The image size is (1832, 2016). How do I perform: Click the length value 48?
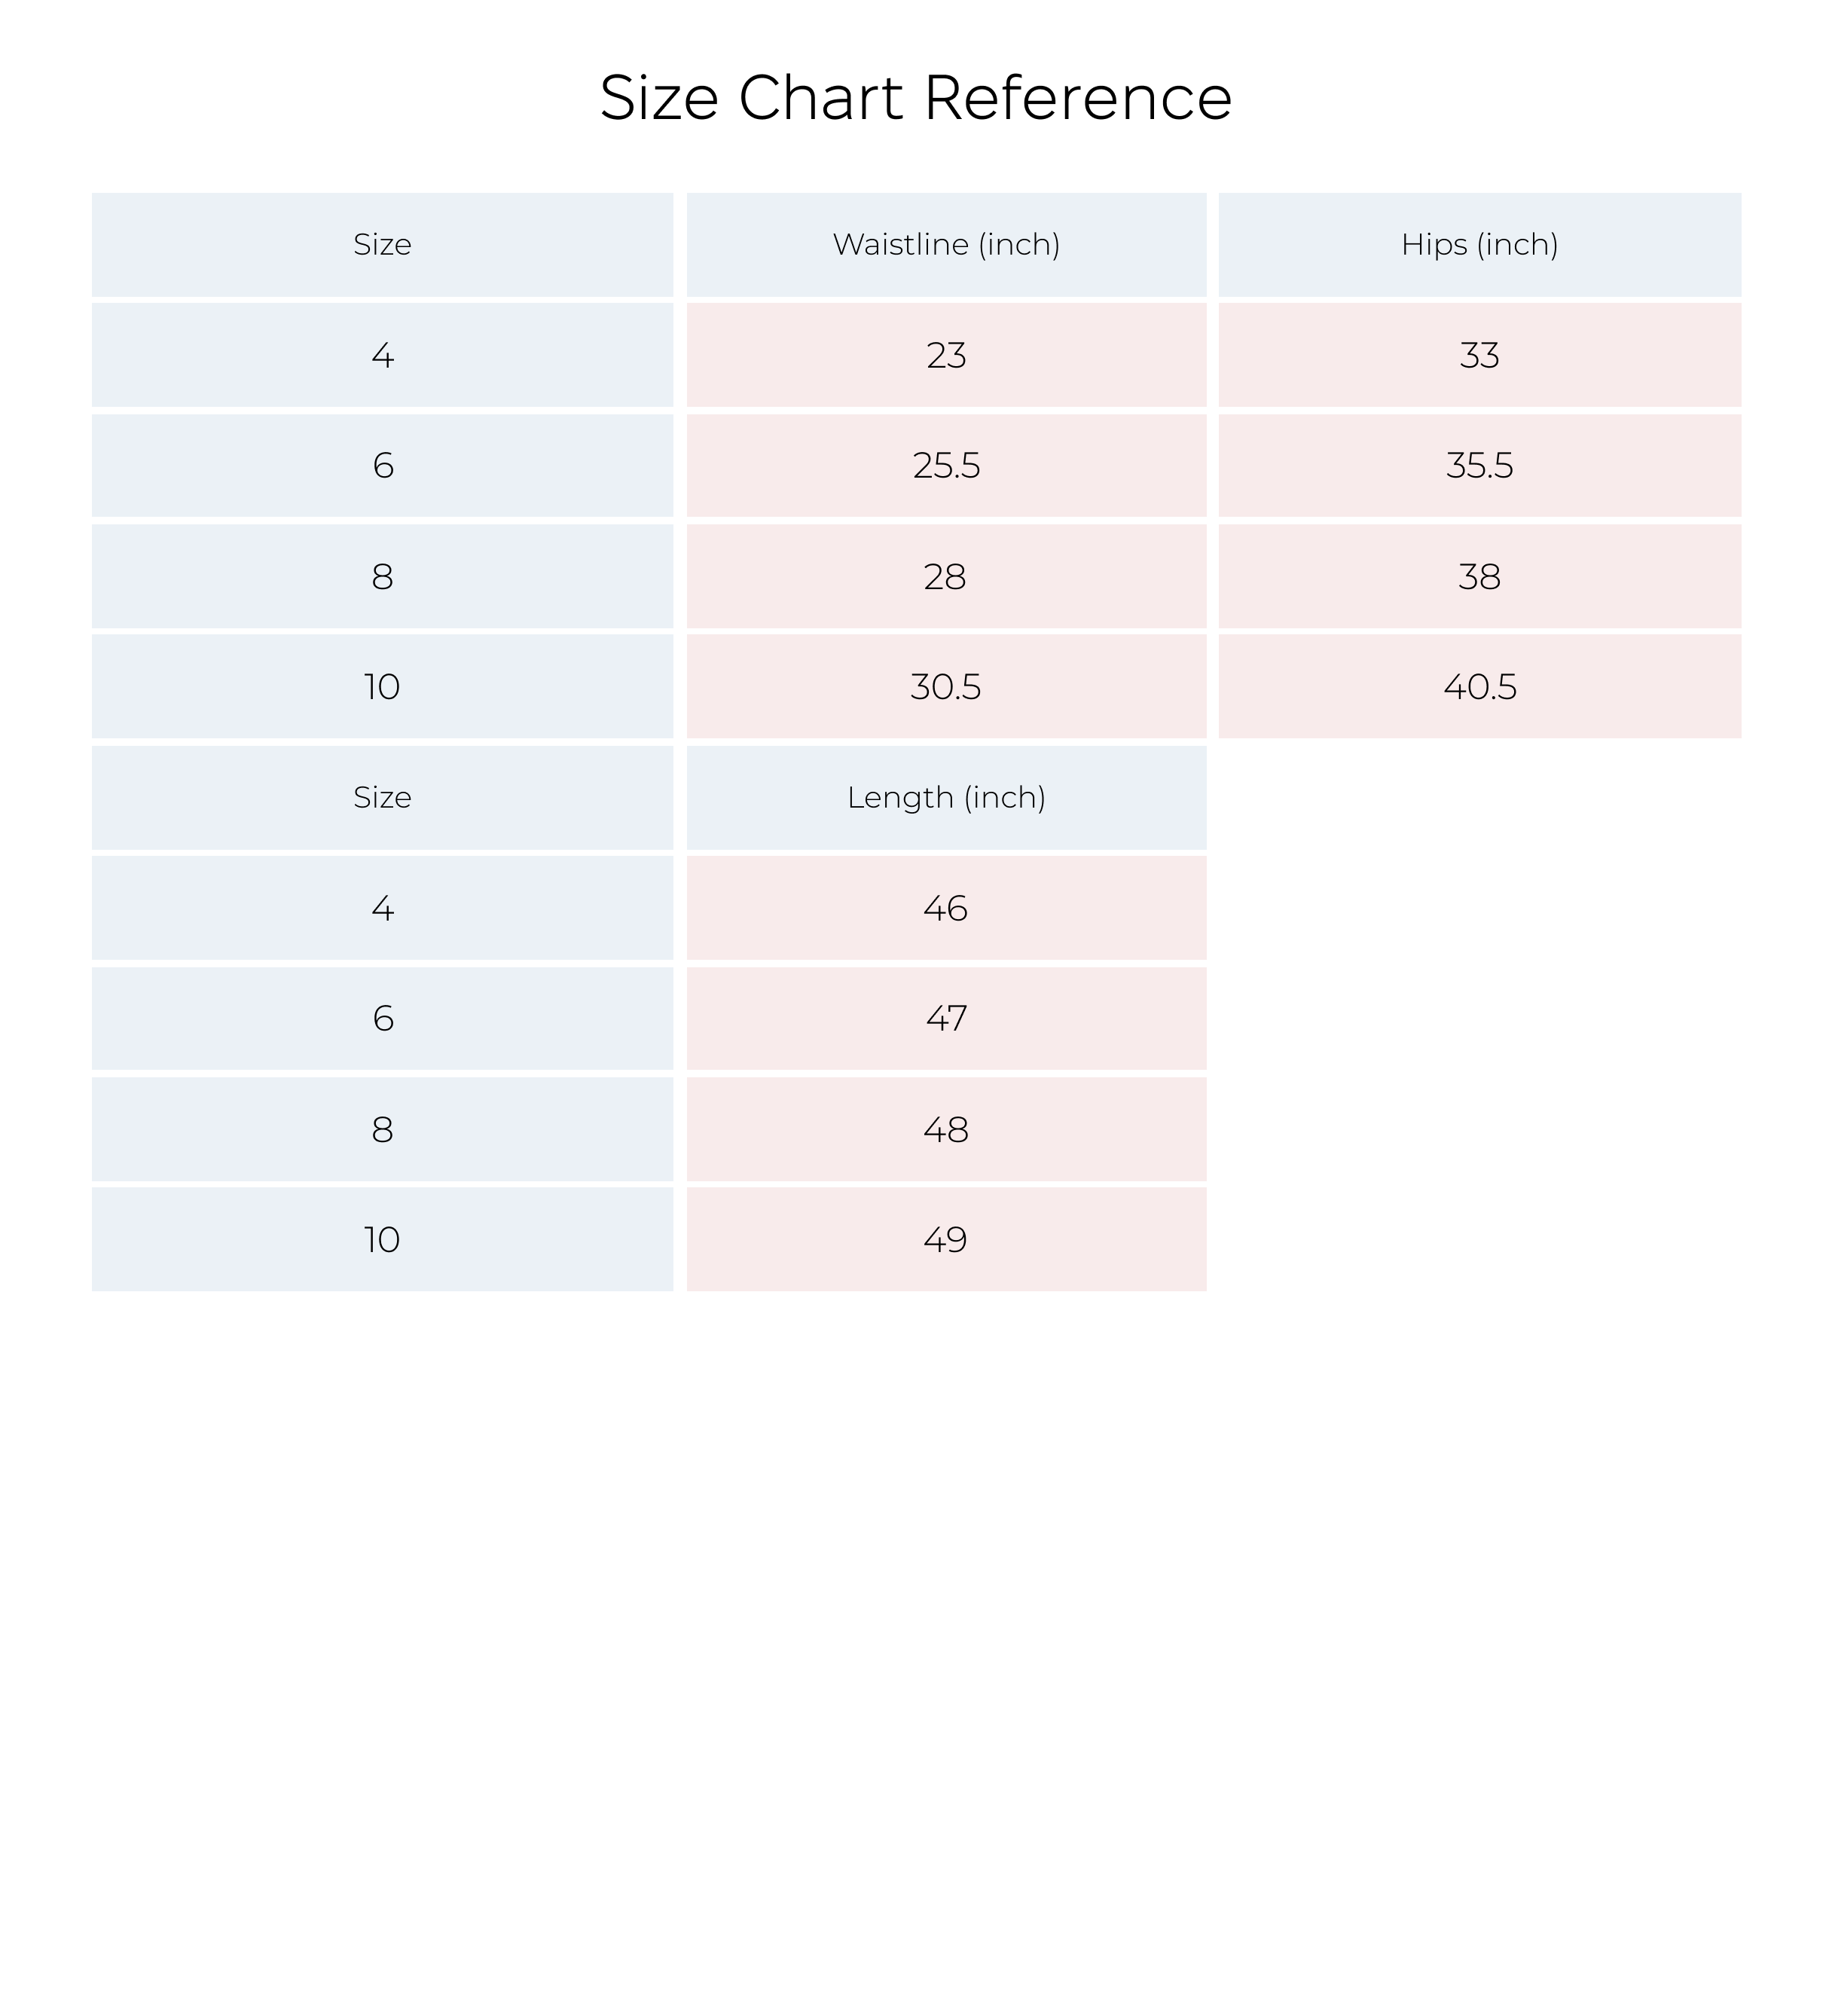(946, 1129)
